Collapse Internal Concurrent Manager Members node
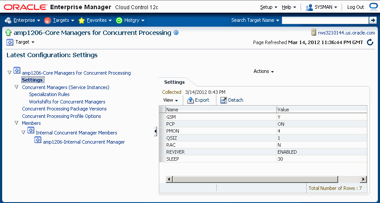380x203 pixels. tap(23, 132)
